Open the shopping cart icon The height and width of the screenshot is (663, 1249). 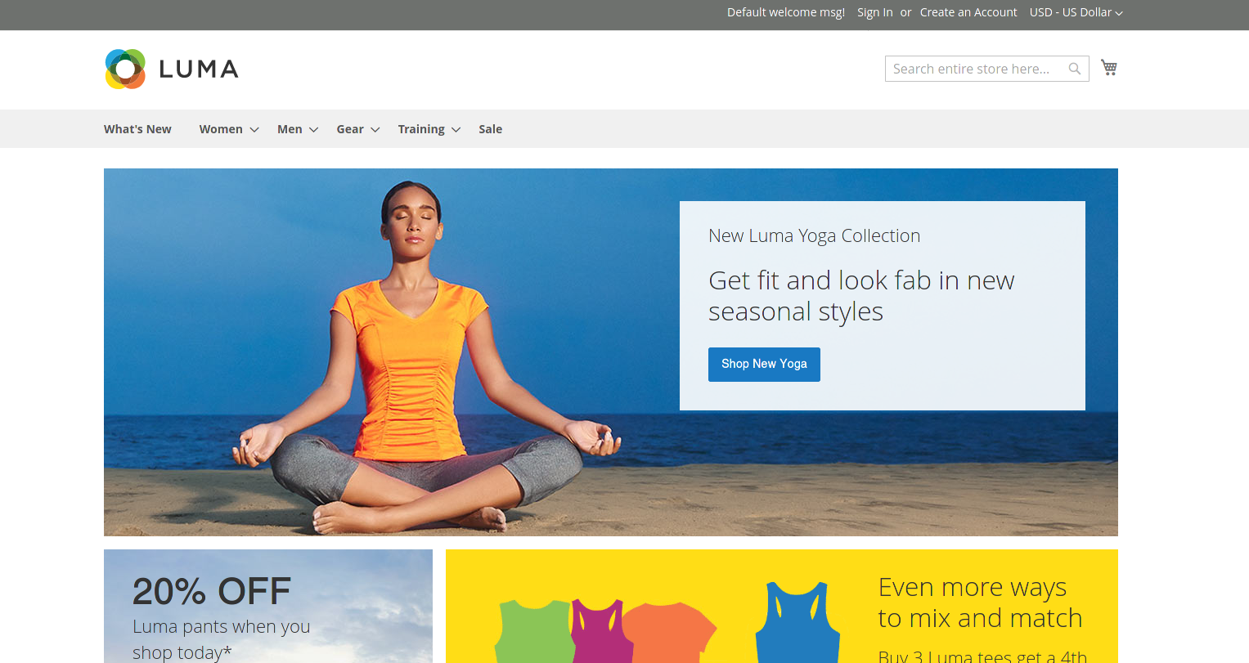(1109, 68)
